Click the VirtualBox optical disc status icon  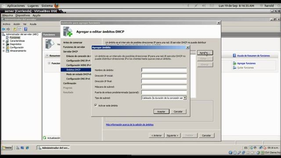click(235, 153)
